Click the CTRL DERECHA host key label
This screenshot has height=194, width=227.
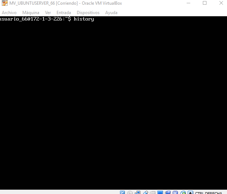208,193
